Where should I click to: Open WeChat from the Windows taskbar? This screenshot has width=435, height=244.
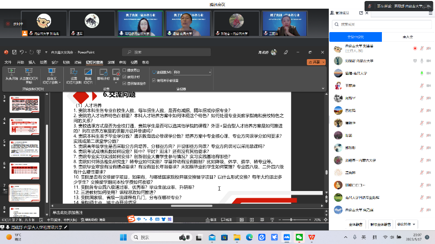pos(299,237)
